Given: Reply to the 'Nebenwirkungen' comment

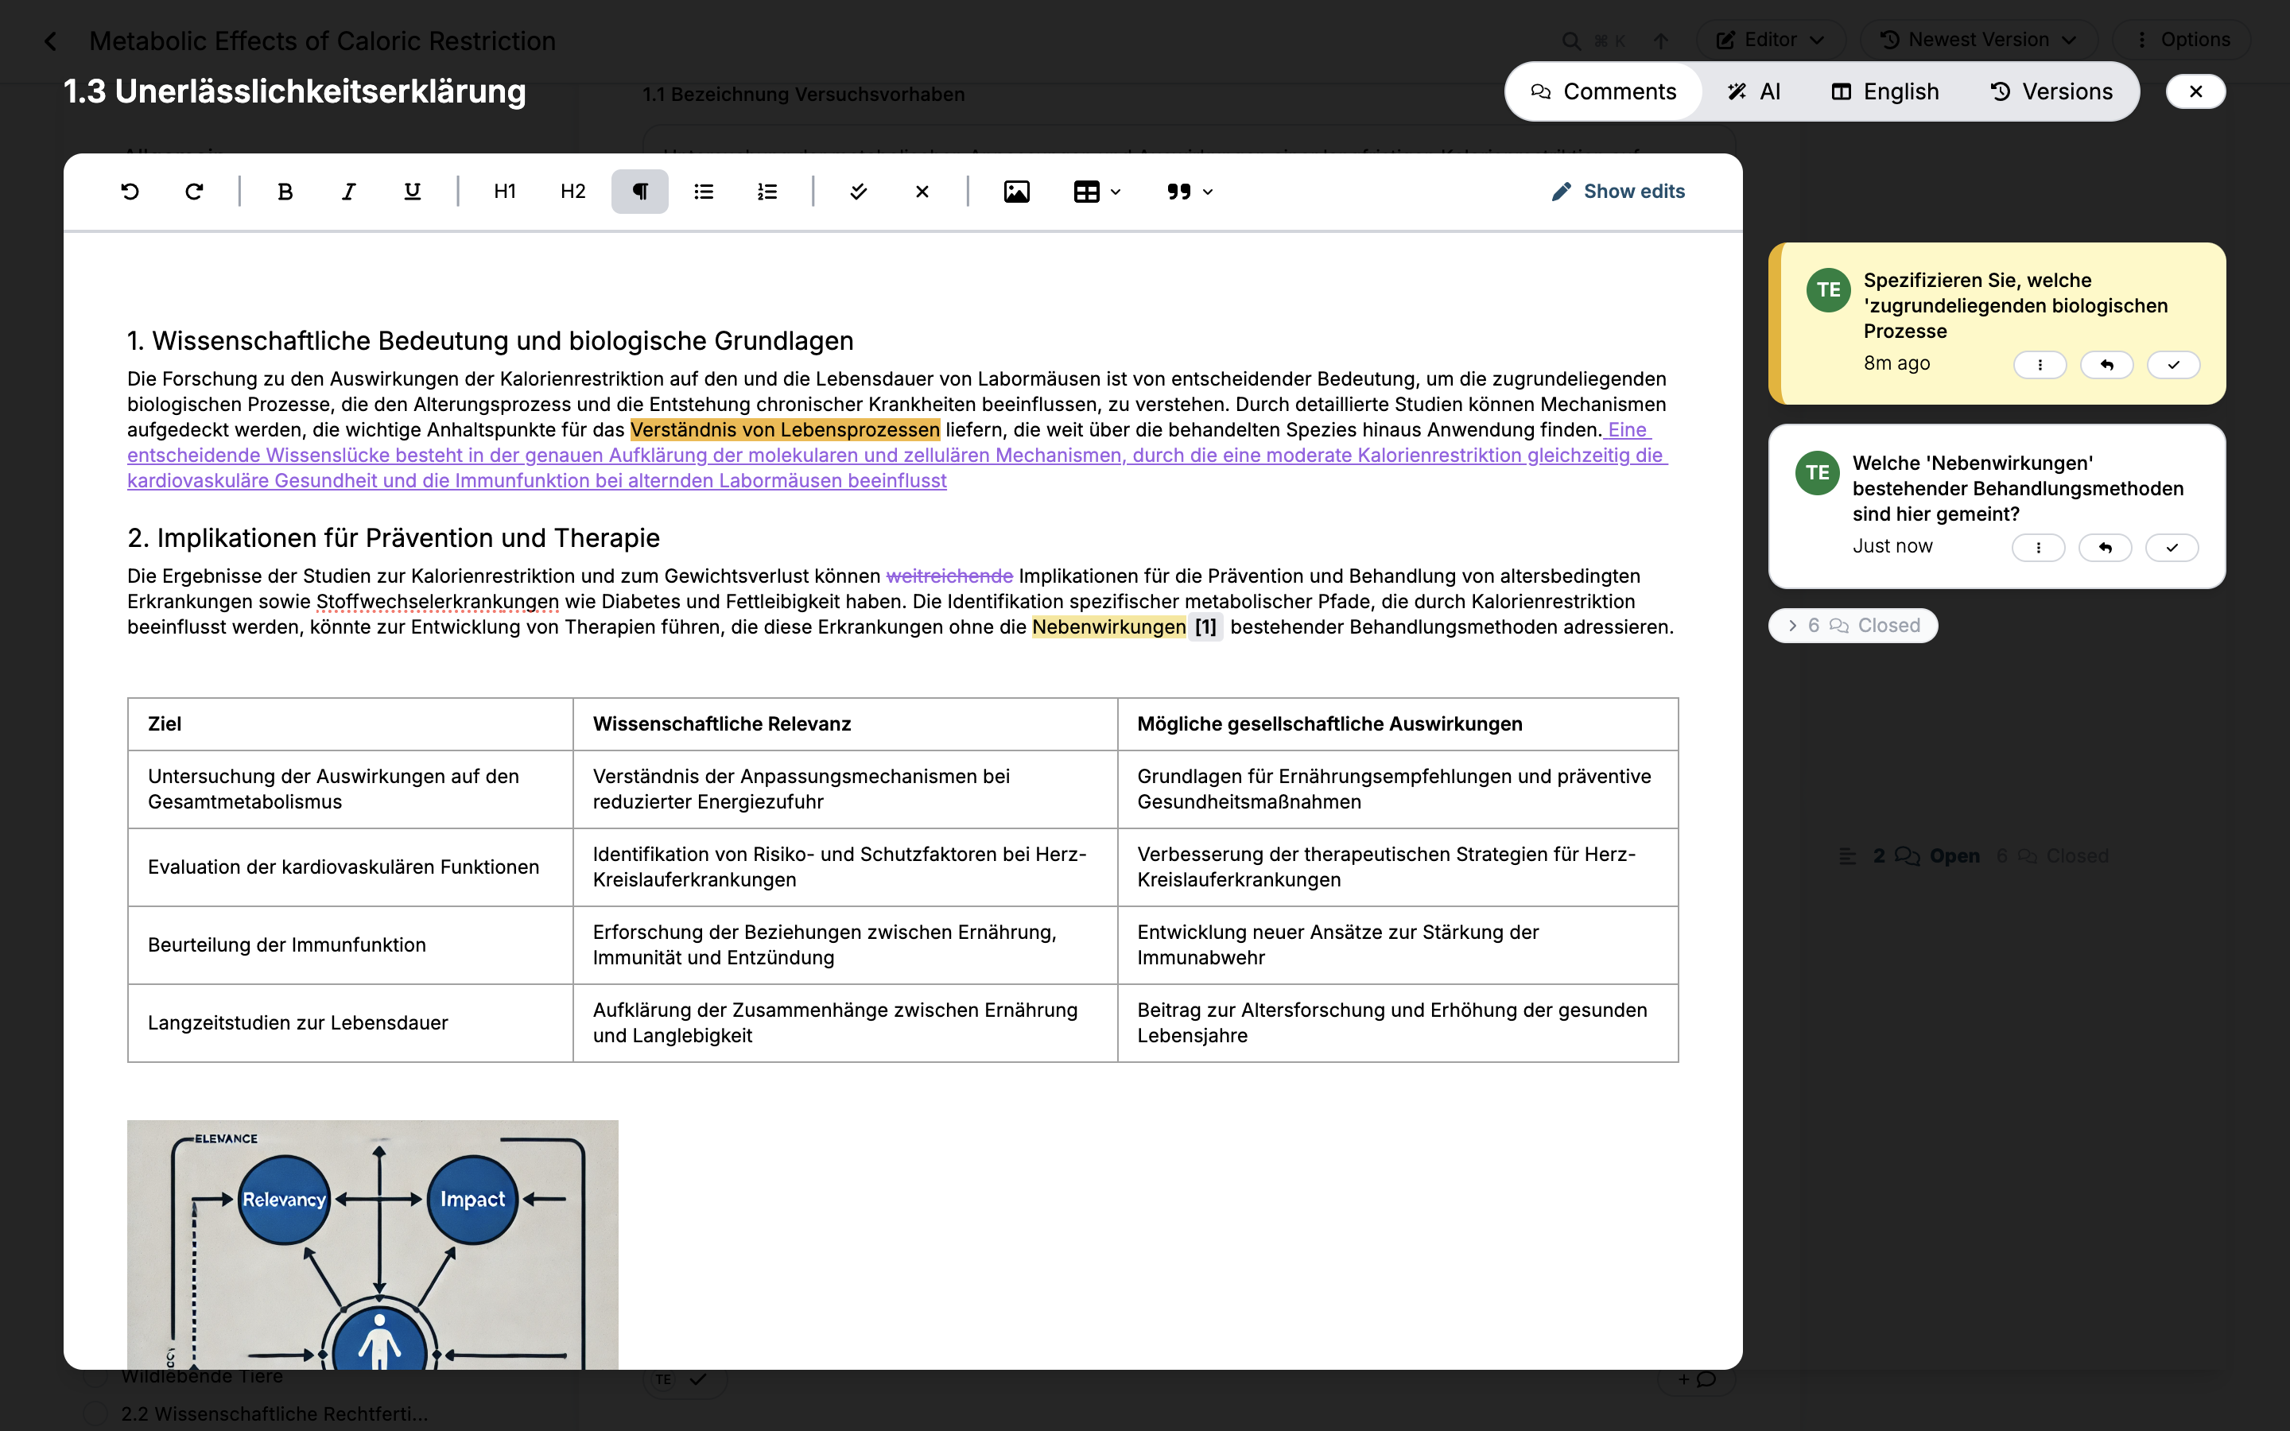Looking at the screenshot, I should [x=2105, y=547].
